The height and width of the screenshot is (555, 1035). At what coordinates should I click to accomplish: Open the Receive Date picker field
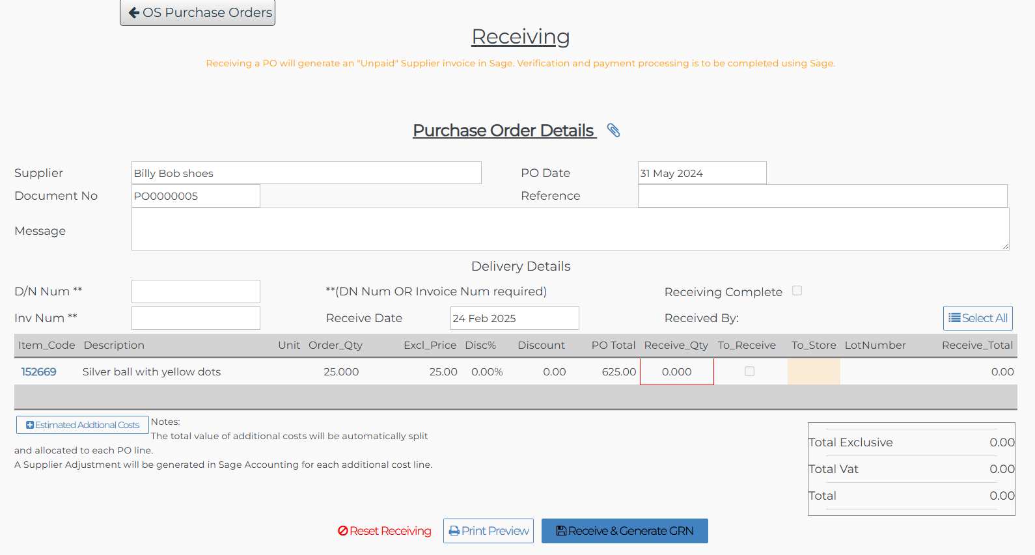coord(514,318)
